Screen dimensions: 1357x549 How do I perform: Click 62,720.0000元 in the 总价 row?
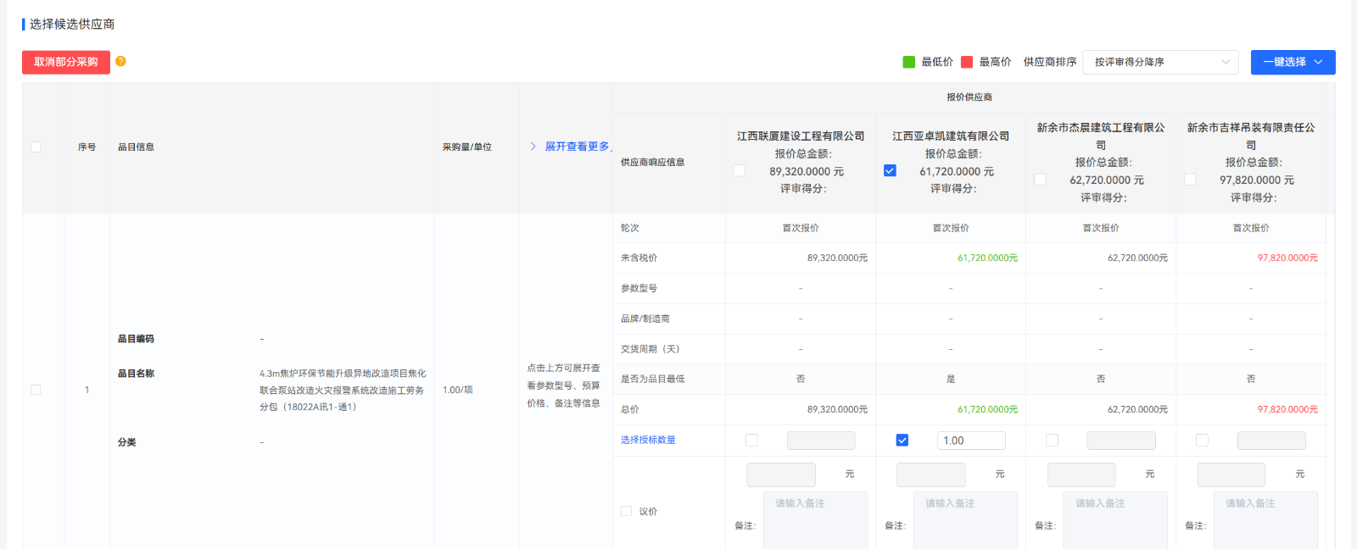[1137, 409]
